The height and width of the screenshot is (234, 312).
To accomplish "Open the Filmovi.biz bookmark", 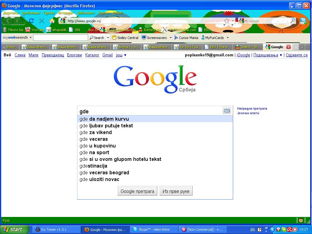I will tap(13, 30).
